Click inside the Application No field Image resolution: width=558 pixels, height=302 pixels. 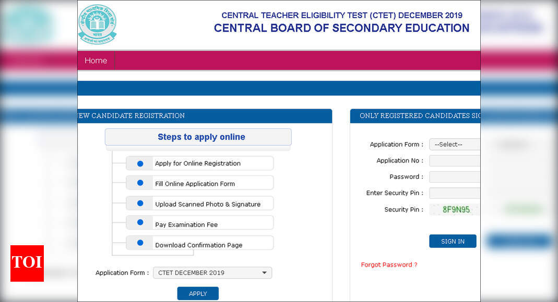454,160
